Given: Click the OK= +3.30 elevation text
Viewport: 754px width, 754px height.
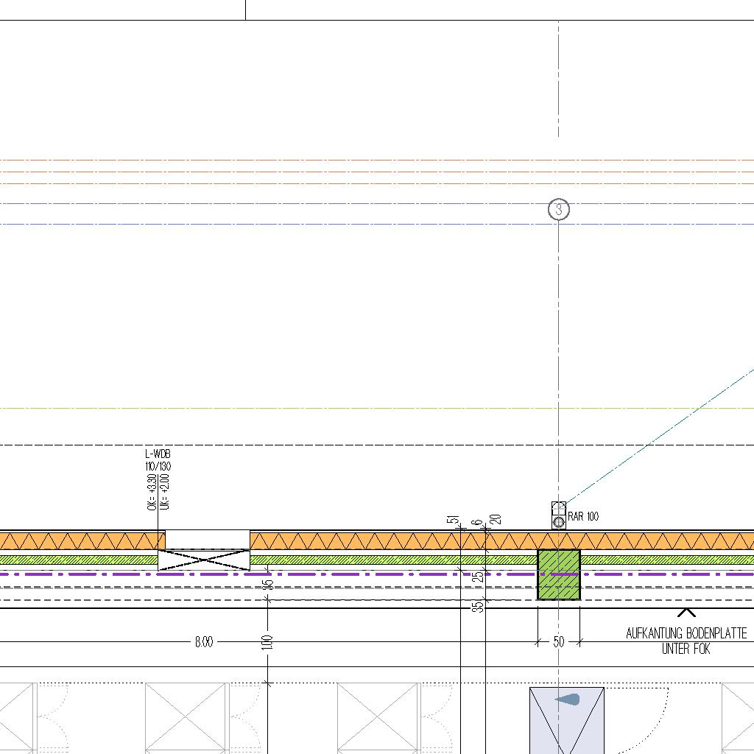Looking at the screenshot, I should [x=152, y=493].
